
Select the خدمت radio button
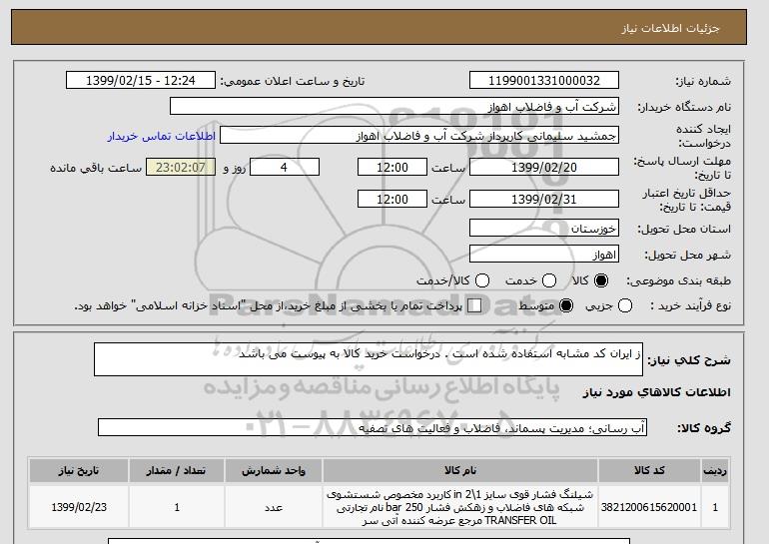pyautogui.click(x=549, y=280)
